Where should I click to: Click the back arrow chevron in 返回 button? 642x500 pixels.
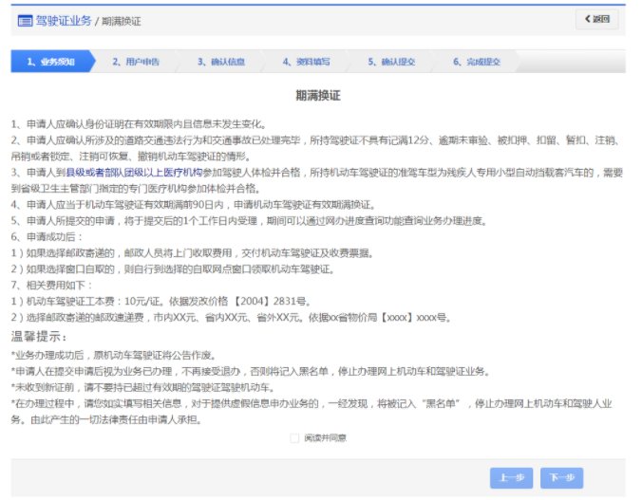(x=590, y=19)
